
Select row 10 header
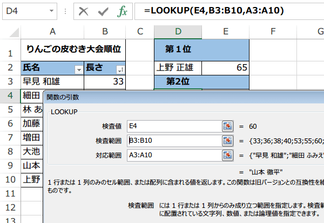[10, 180]
